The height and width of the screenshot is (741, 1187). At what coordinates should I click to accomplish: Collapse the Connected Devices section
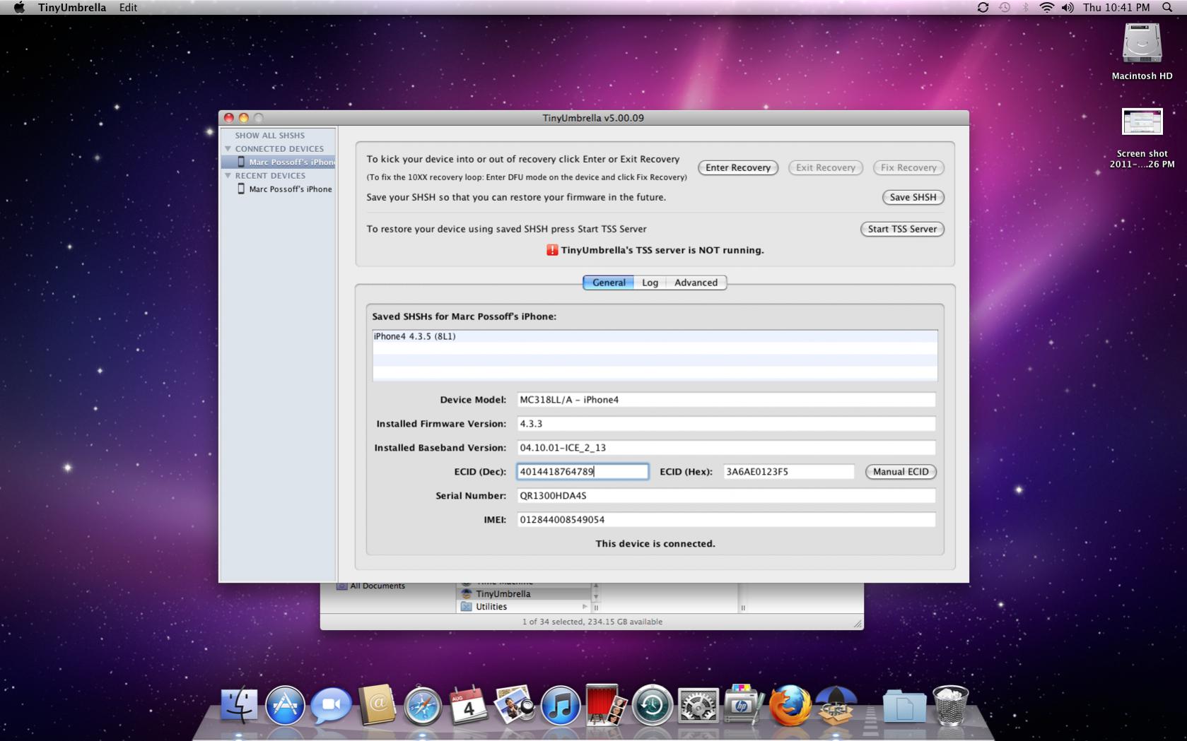(x=228, y=149)
